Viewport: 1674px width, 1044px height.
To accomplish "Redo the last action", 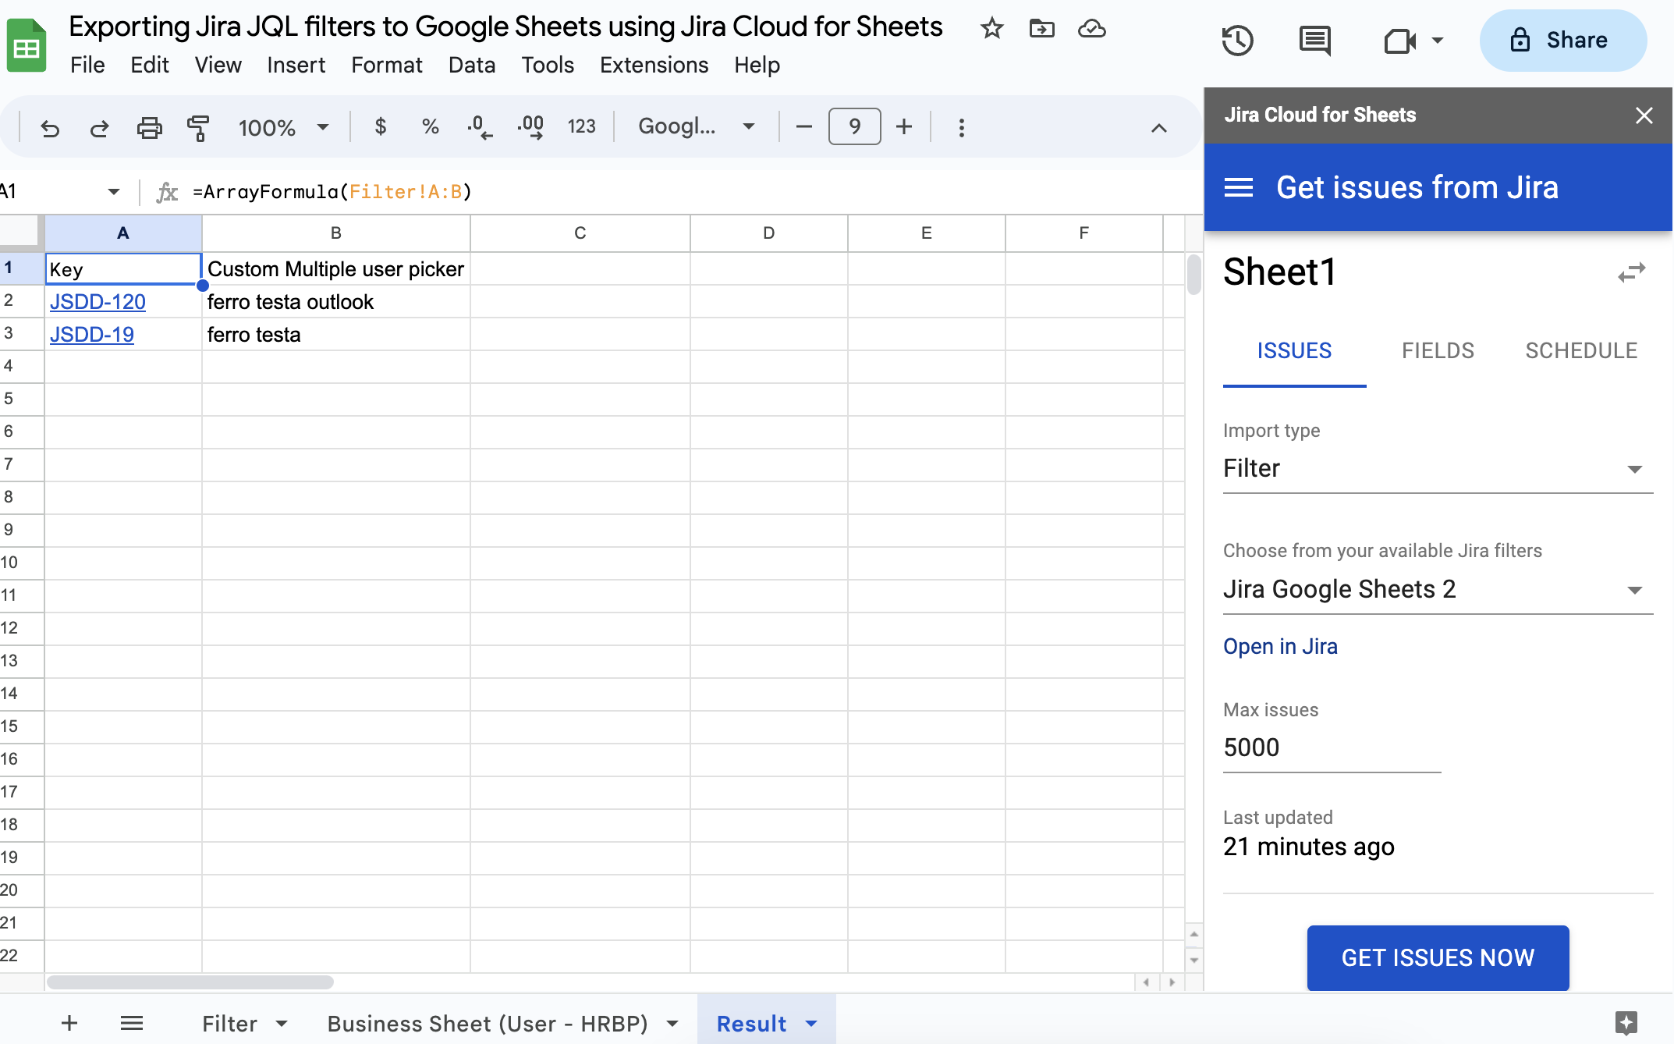I will tap(99, 127).
